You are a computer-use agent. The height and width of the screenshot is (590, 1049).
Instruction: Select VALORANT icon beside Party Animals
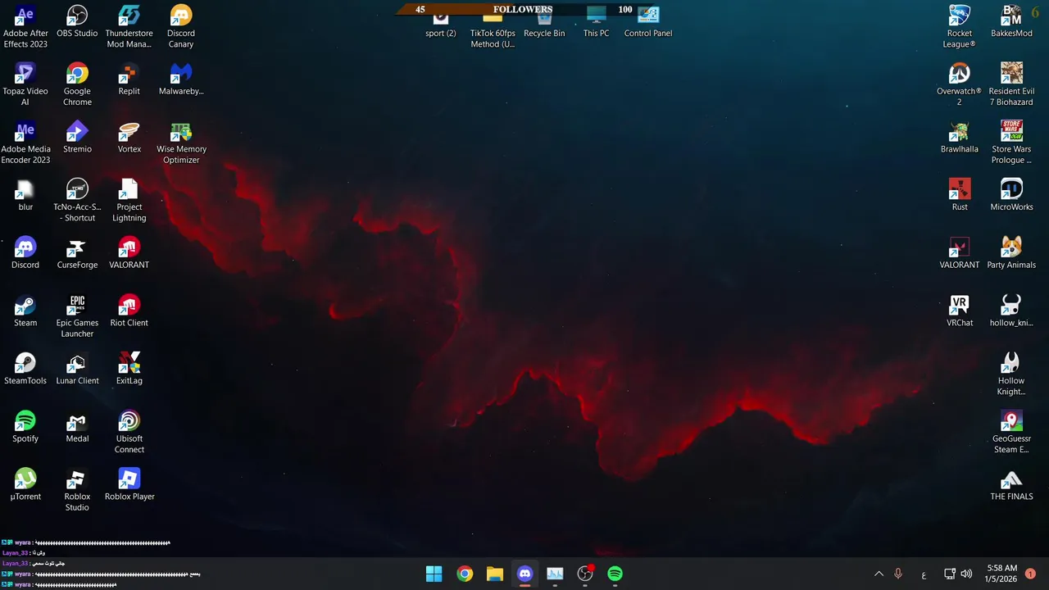coord(960,252)
